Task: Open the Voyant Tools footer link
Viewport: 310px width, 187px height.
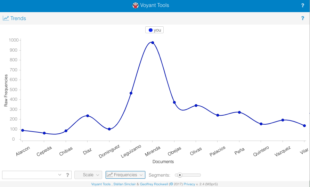Action: click(x=101, y=184)
